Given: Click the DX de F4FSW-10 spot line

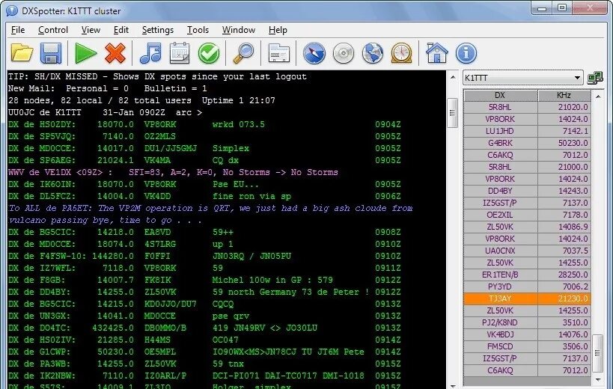Looking at the screenshot, I should point(204,256).
